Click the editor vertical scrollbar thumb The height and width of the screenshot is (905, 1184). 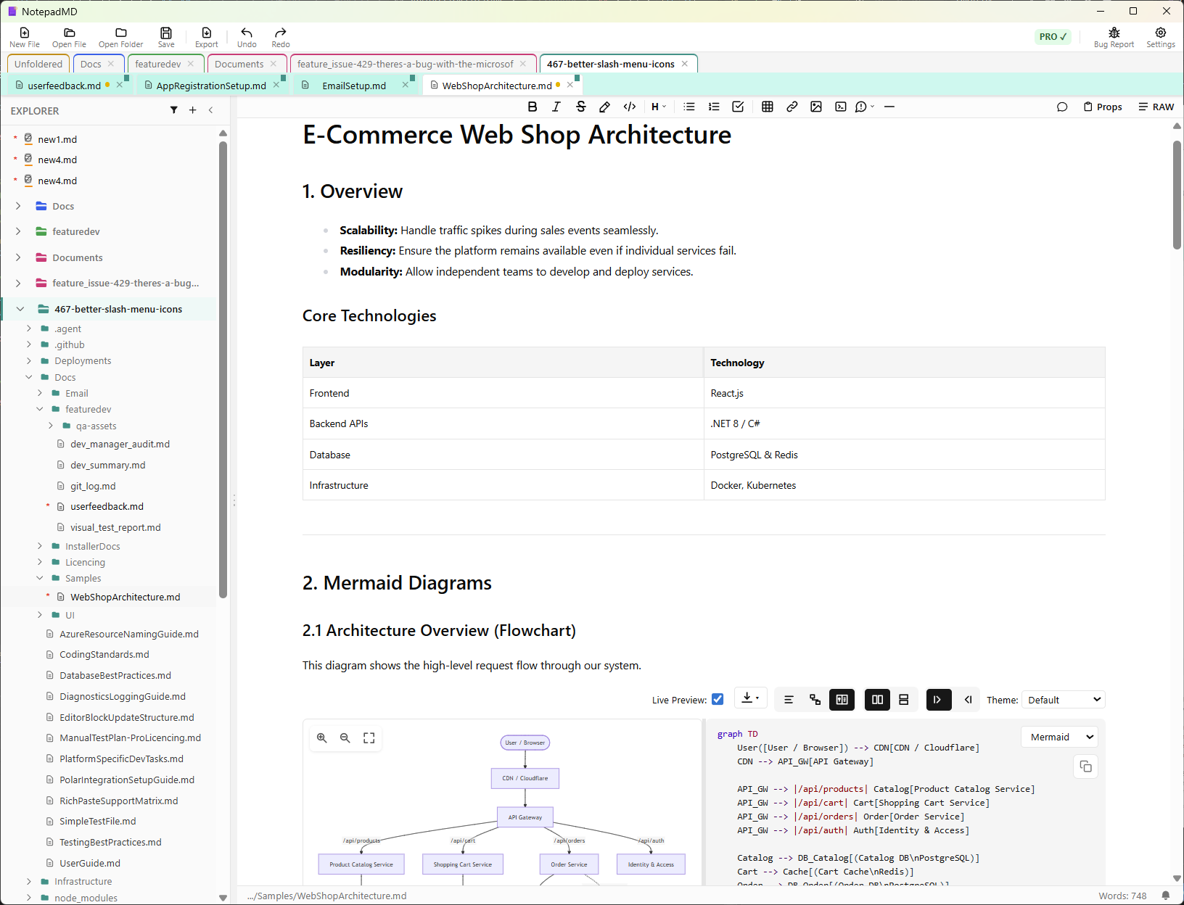pos(1177,194)
